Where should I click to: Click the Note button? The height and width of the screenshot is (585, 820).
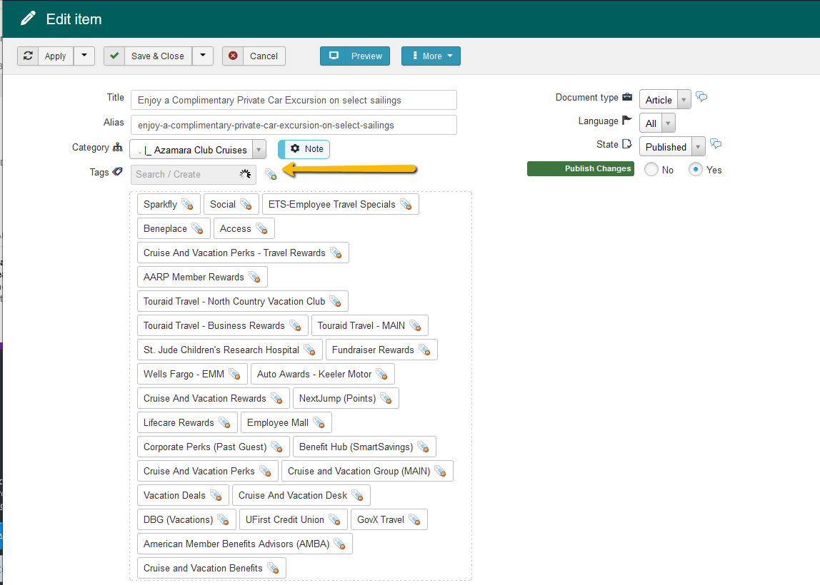tap(304, 149)
